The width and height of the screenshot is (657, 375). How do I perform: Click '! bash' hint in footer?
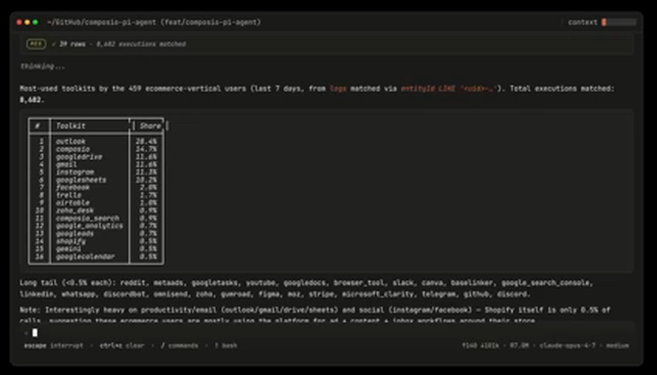[x=226, y=345]
